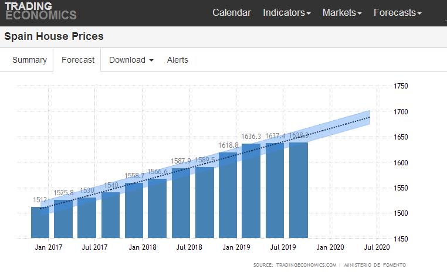This screenshot has height=272, width=447.
Task: Switch to the Summary tab
Action: click(x=29, y=60)
